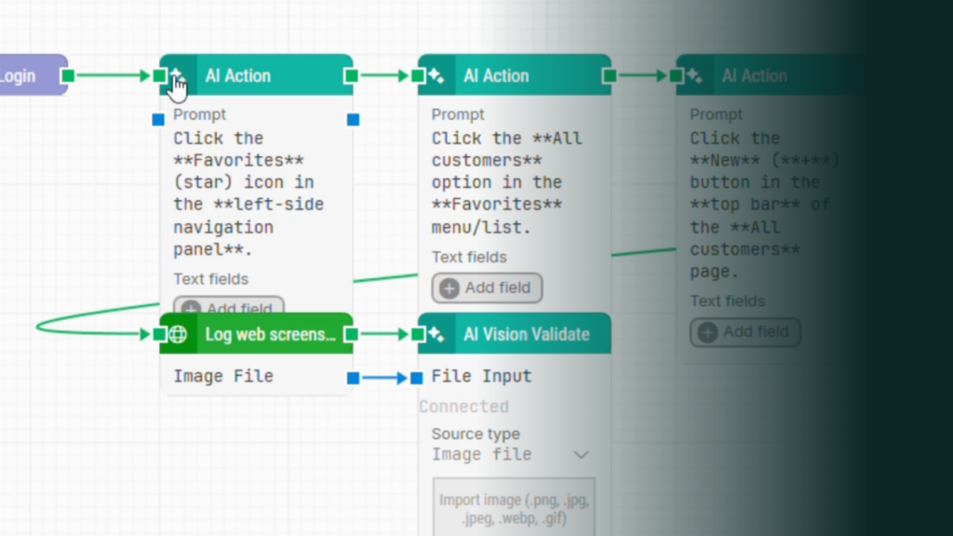Click the sparkle icon on the faded third AI Action

[x=694, y=76]
